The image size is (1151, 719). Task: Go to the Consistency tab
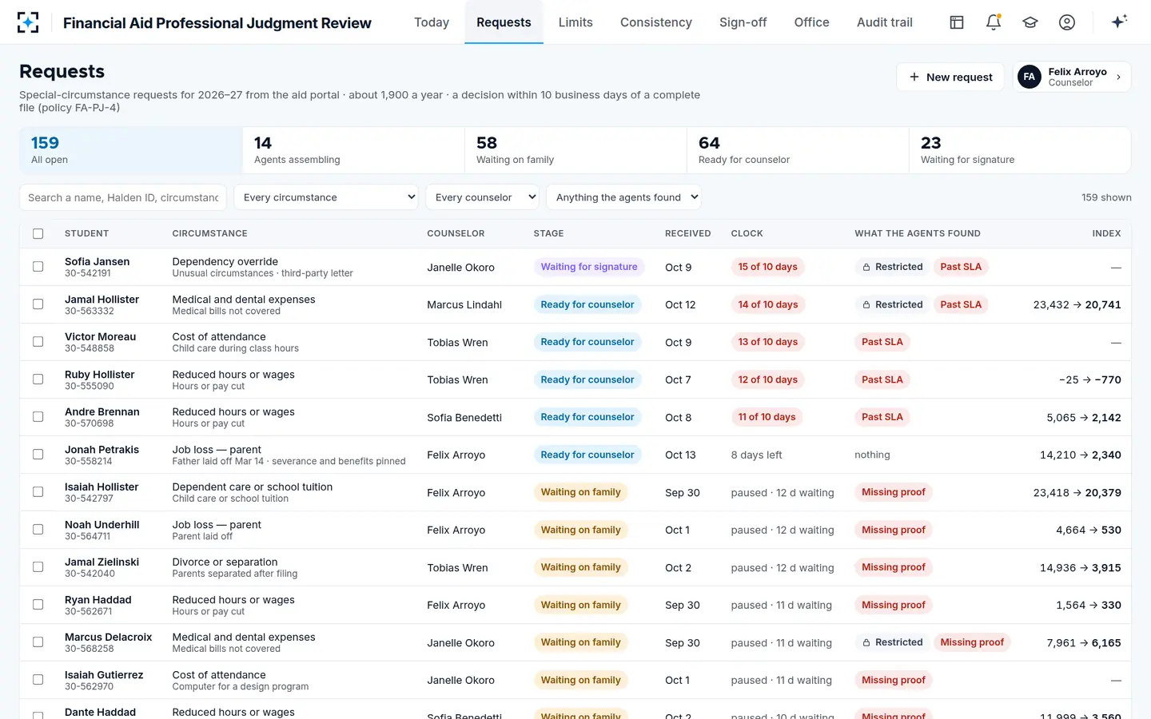click(656, 22)
